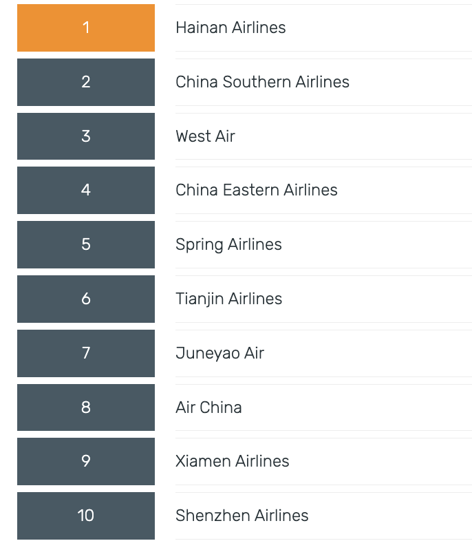Image resolution: width=472 pixels, height=552 pixels.
Task: Click the rank 9 number box
Action: [86, 461]
